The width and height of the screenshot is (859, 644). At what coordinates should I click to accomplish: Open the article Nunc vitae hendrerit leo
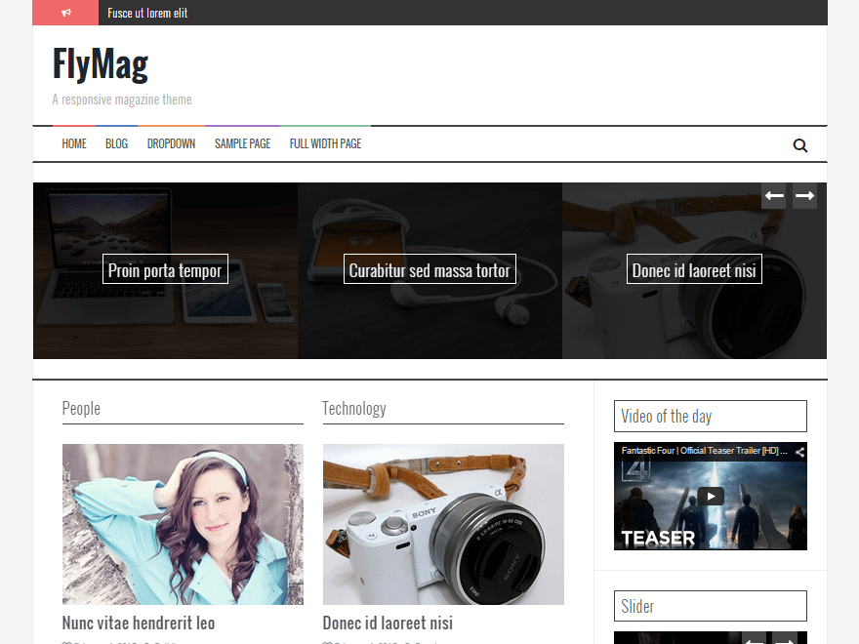pyautogui.click(x=140, y=623)
